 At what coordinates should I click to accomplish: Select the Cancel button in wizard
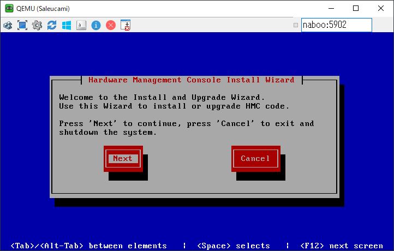255,159
